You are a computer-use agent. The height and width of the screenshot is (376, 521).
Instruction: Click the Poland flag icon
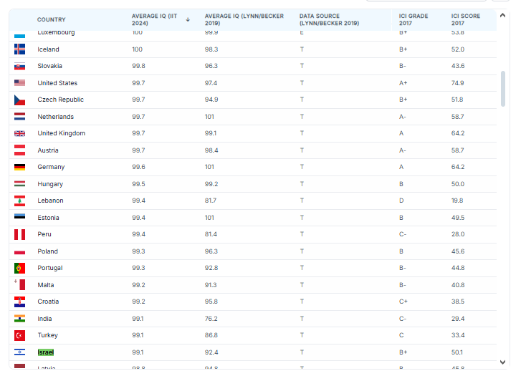click(19, 251)
